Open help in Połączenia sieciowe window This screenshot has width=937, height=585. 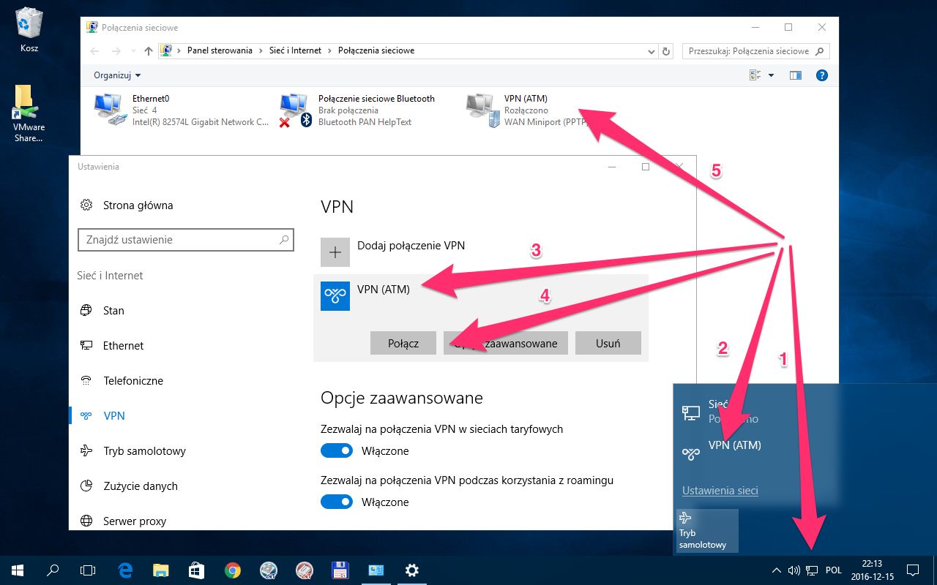click(821, 75)
